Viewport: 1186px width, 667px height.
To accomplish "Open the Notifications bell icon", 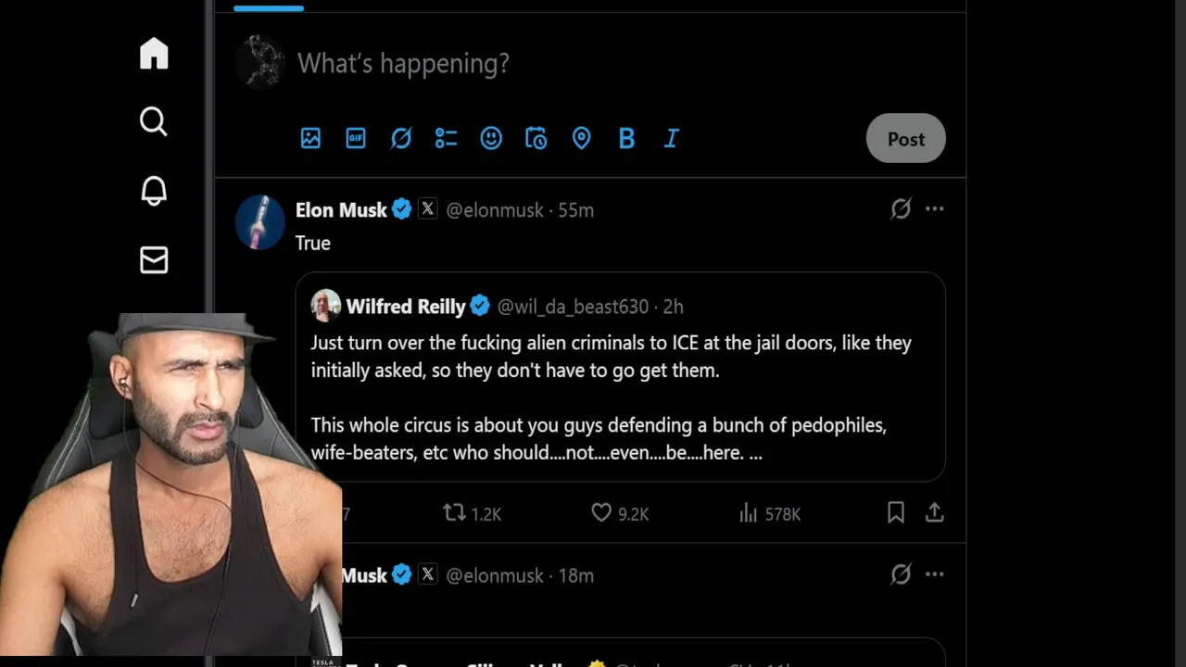I will pyautogui.click(x=154, y=191).
